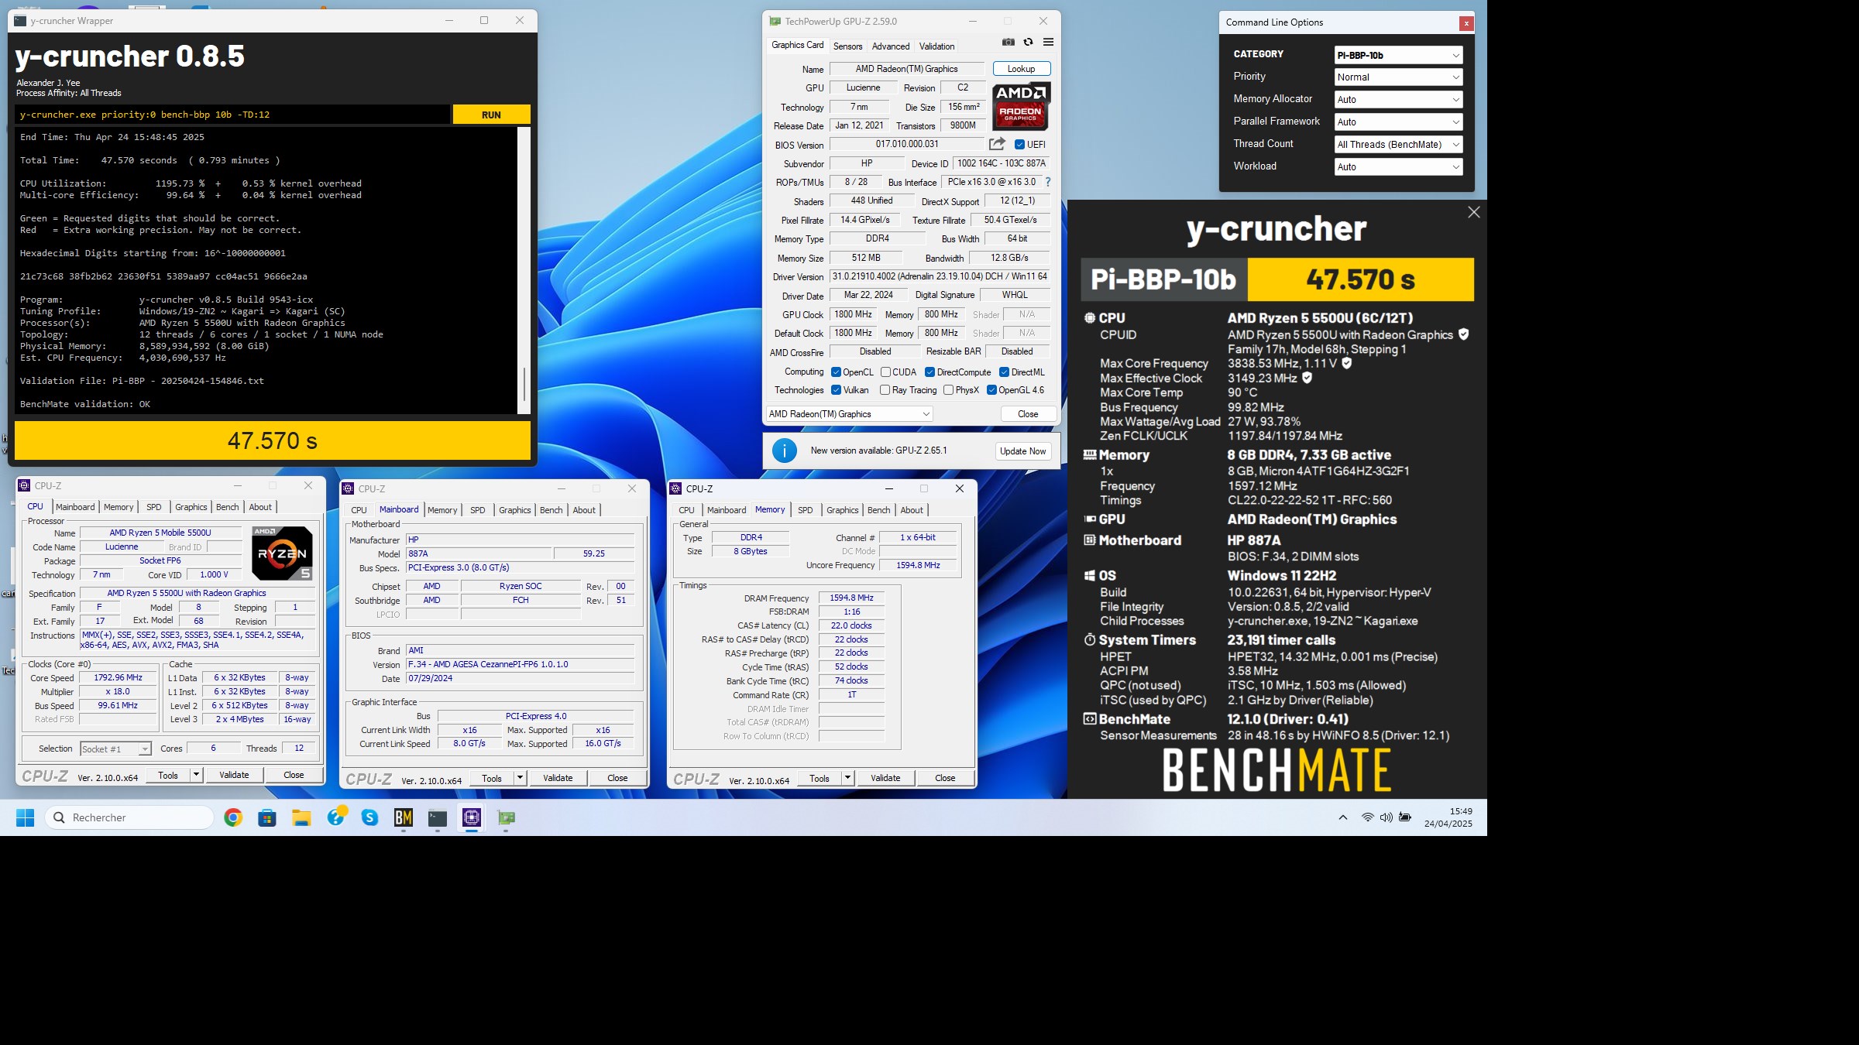1859x1045 pixels.
Task: Click Close in the right CPU-Z window
Action: tap(945, 778)
